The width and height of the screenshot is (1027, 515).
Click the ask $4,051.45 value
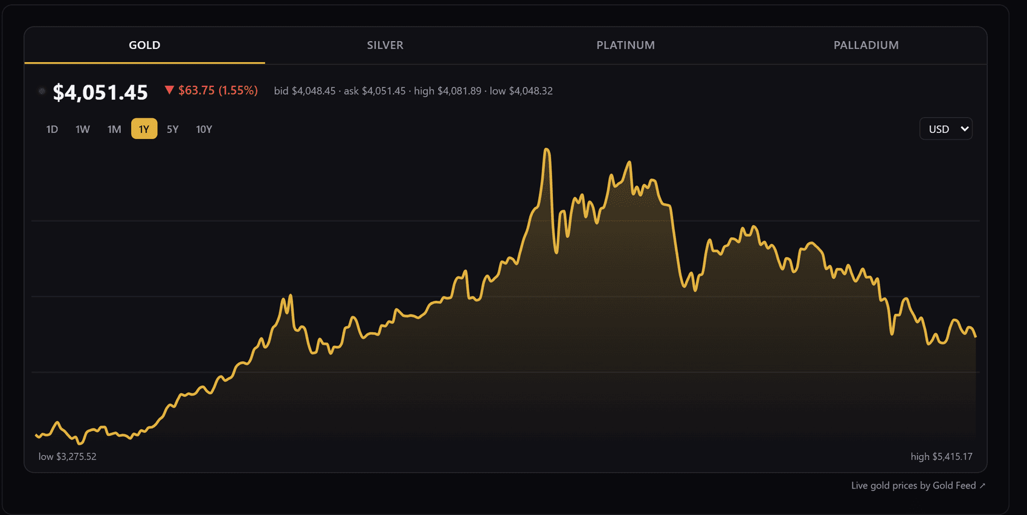375,91
